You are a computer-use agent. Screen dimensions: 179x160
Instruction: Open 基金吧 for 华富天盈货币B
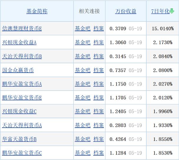pyautogui.click(x=83, y=139)
